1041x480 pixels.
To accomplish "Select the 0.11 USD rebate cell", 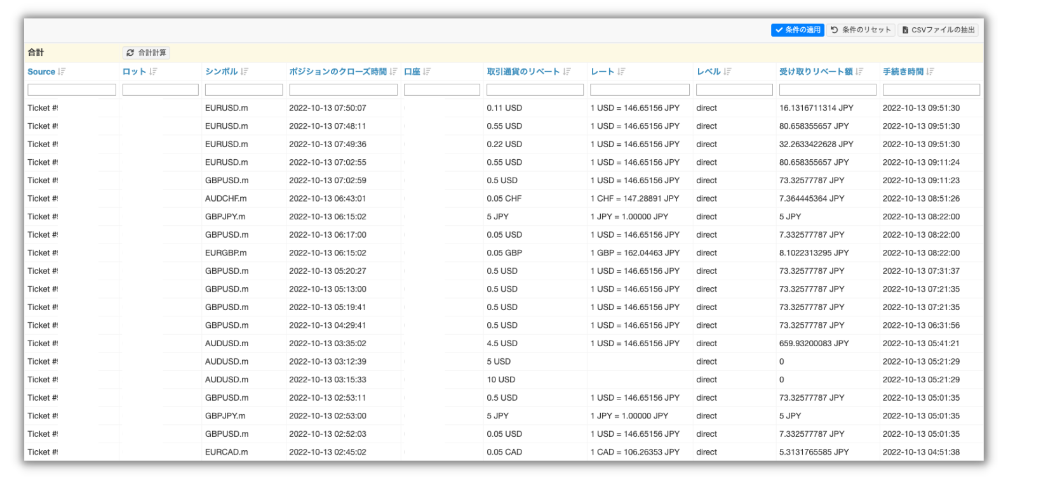I will tap(505, 108).
